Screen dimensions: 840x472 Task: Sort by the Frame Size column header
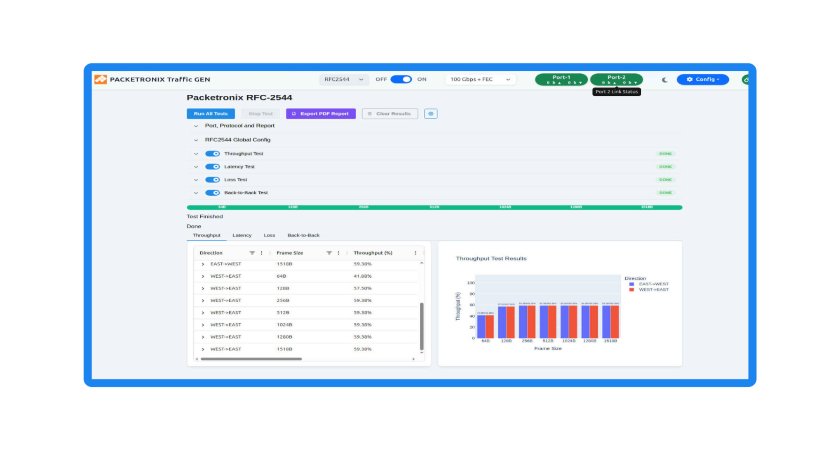pyautogui.click(x=290, y=253)
